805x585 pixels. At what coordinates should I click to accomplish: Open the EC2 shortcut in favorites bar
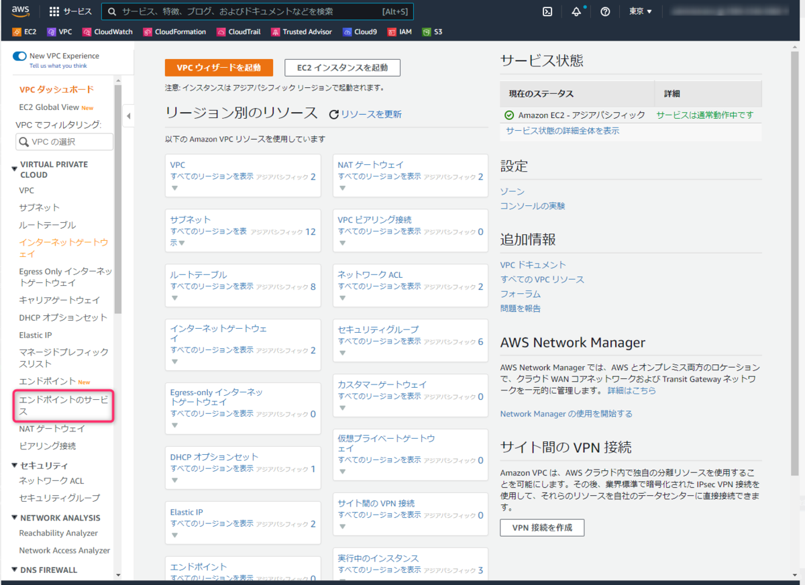[25, 32]
